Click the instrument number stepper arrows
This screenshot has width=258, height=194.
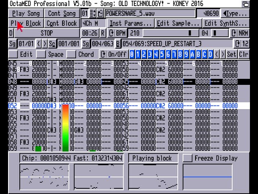[93, 13]
